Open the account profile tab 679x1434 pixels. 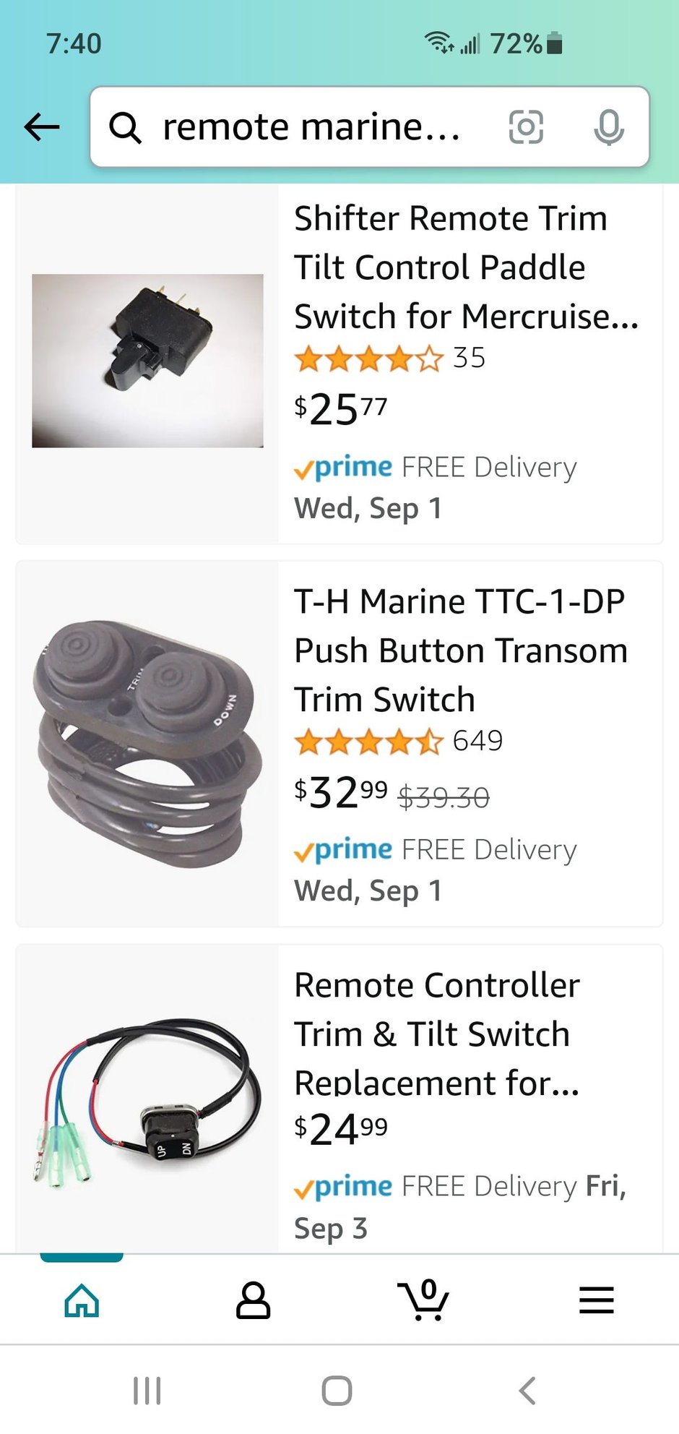pyautogui.click(x=253, y=1301)
